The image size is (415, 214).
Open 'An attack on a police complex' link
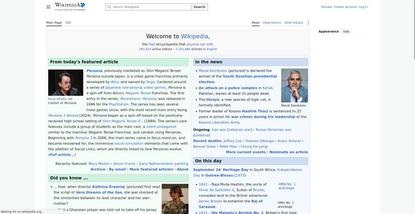tap(228, 88)
